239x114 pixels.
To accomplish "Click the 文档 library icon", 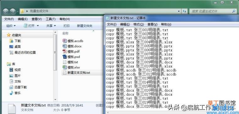I will tap(11, 82).
